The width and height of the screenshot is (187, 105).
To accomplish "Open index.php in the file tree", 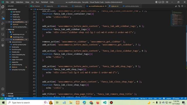I will point(15,57).
